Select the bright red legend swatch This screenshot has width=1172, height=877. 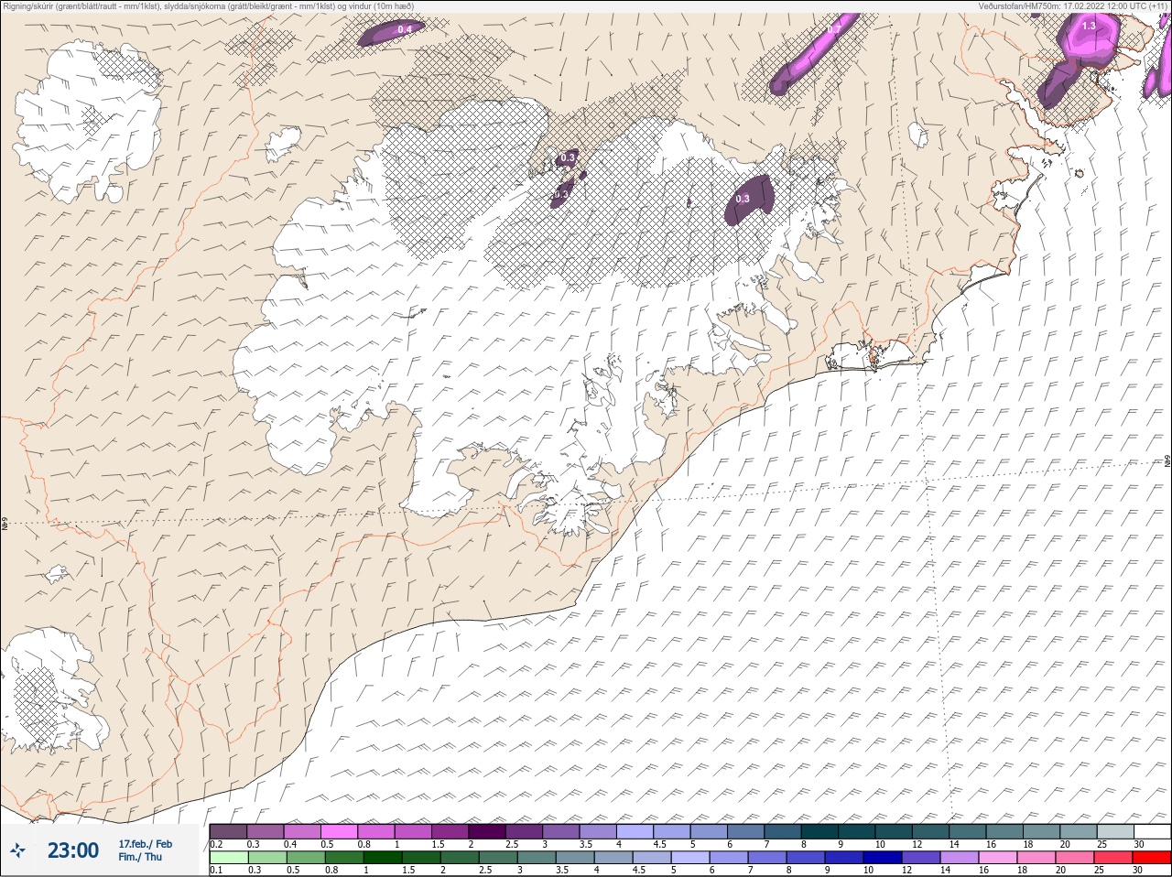pos(1151,858)
